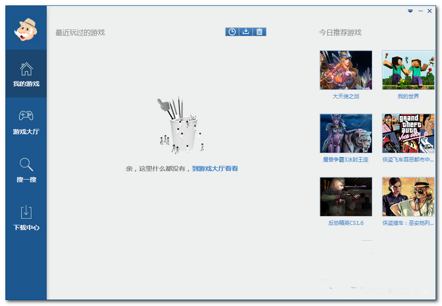Viewport: 442px width, 306px height.
Task: Click the 今日推荐游戏 heading
Action: [340, 33]
